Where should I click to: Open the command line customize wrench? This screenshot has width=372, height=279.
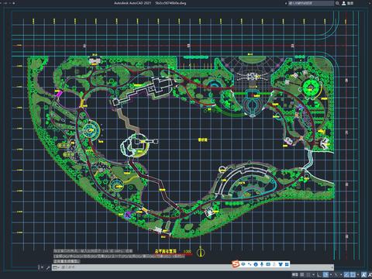tap(48, 267)
